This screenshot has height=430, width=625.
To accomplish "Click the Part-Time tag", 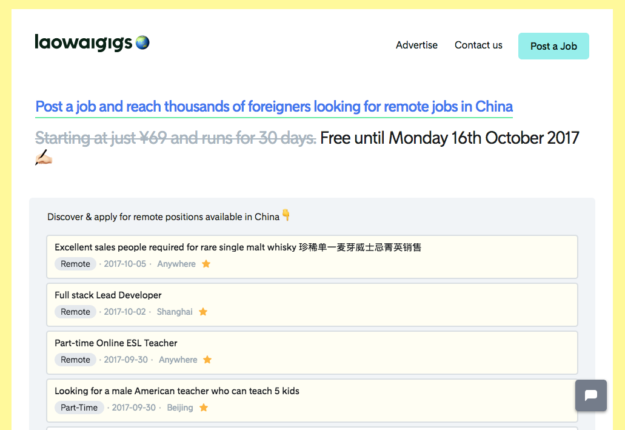I will [79, 408].
